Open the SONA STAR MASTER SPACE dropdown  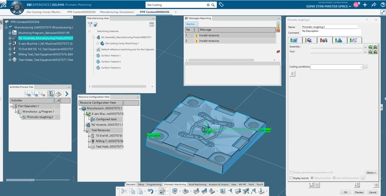(x=329, y=6)
